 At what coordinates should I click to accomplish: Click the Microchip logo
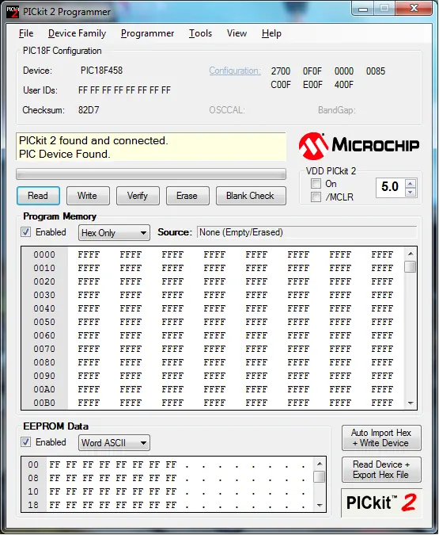pos(359,146)
